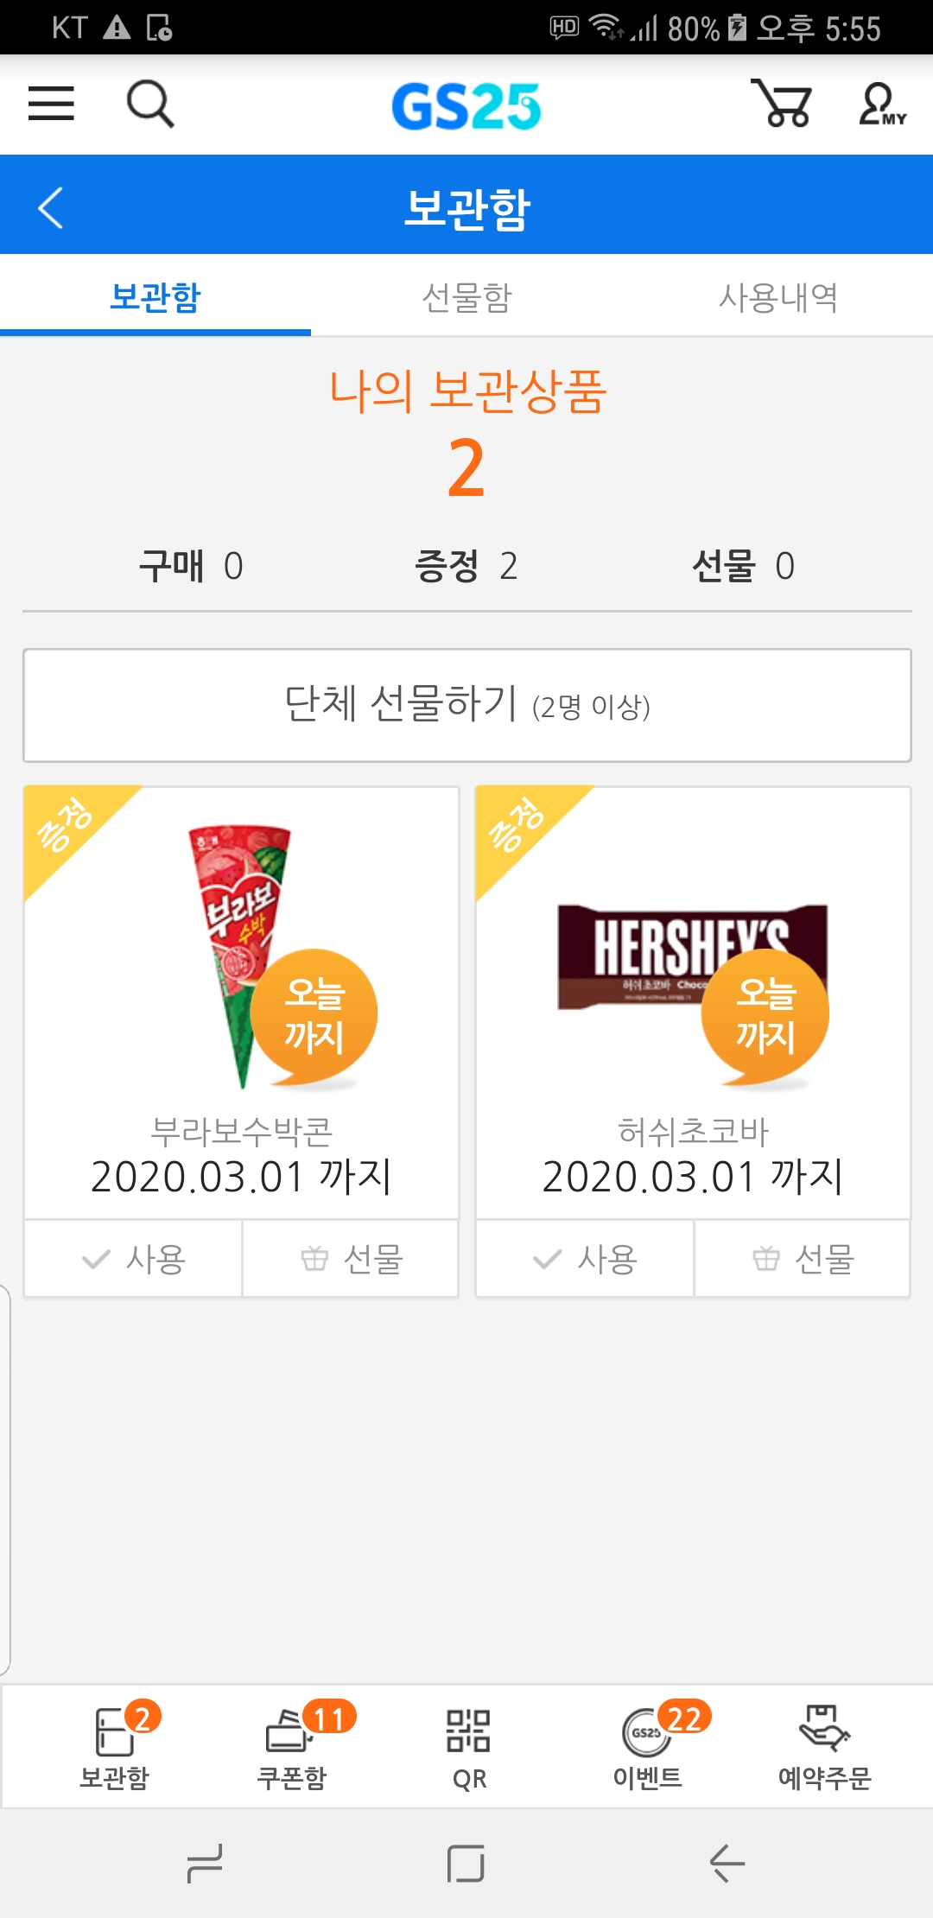Use the 허쉬초코바 item
This screenshot has height=1918, width=933.
coord(585,1259)
